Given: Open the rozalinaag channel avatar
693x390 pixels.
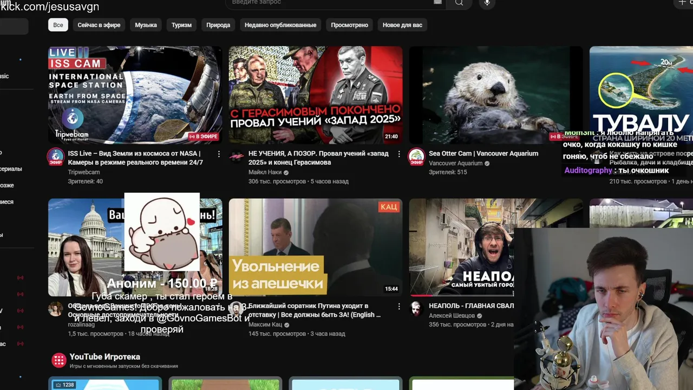Looking at the screenshot, I should pos(55,309).
